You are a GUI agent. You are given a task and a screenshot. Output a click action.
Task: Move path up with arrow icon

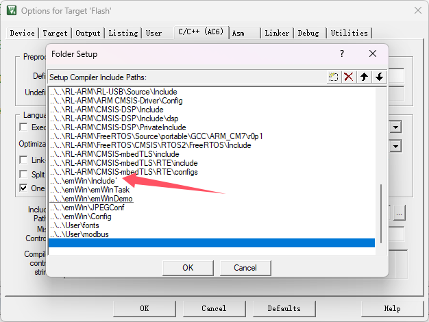pyautogui.click(x=364, y=77)
